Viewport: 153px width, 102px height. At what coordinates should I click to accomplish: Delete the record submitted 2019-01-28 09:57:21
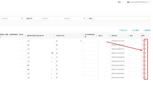[145, 49]
